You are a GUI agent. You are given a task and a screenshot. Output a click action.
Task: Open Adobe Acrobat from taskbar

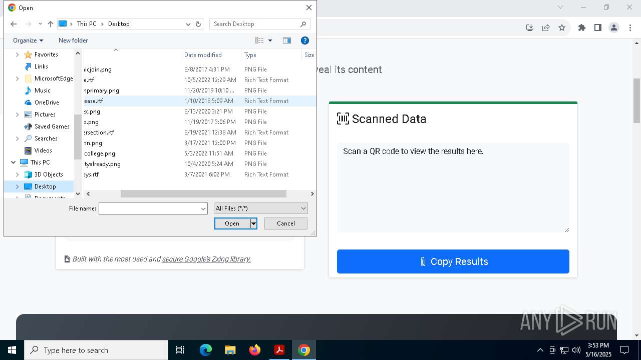coord(279,350)
